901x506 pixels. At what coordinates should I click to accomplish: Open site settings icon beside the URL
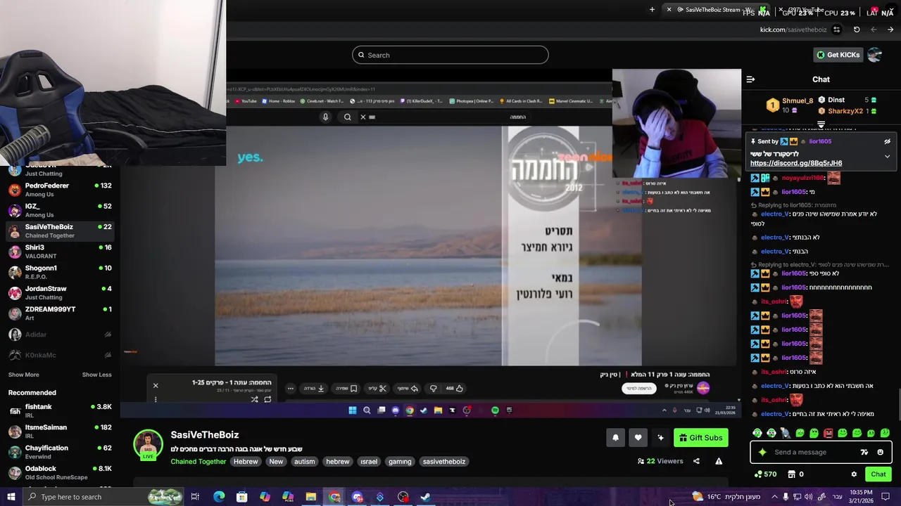(x=836, y=30)
